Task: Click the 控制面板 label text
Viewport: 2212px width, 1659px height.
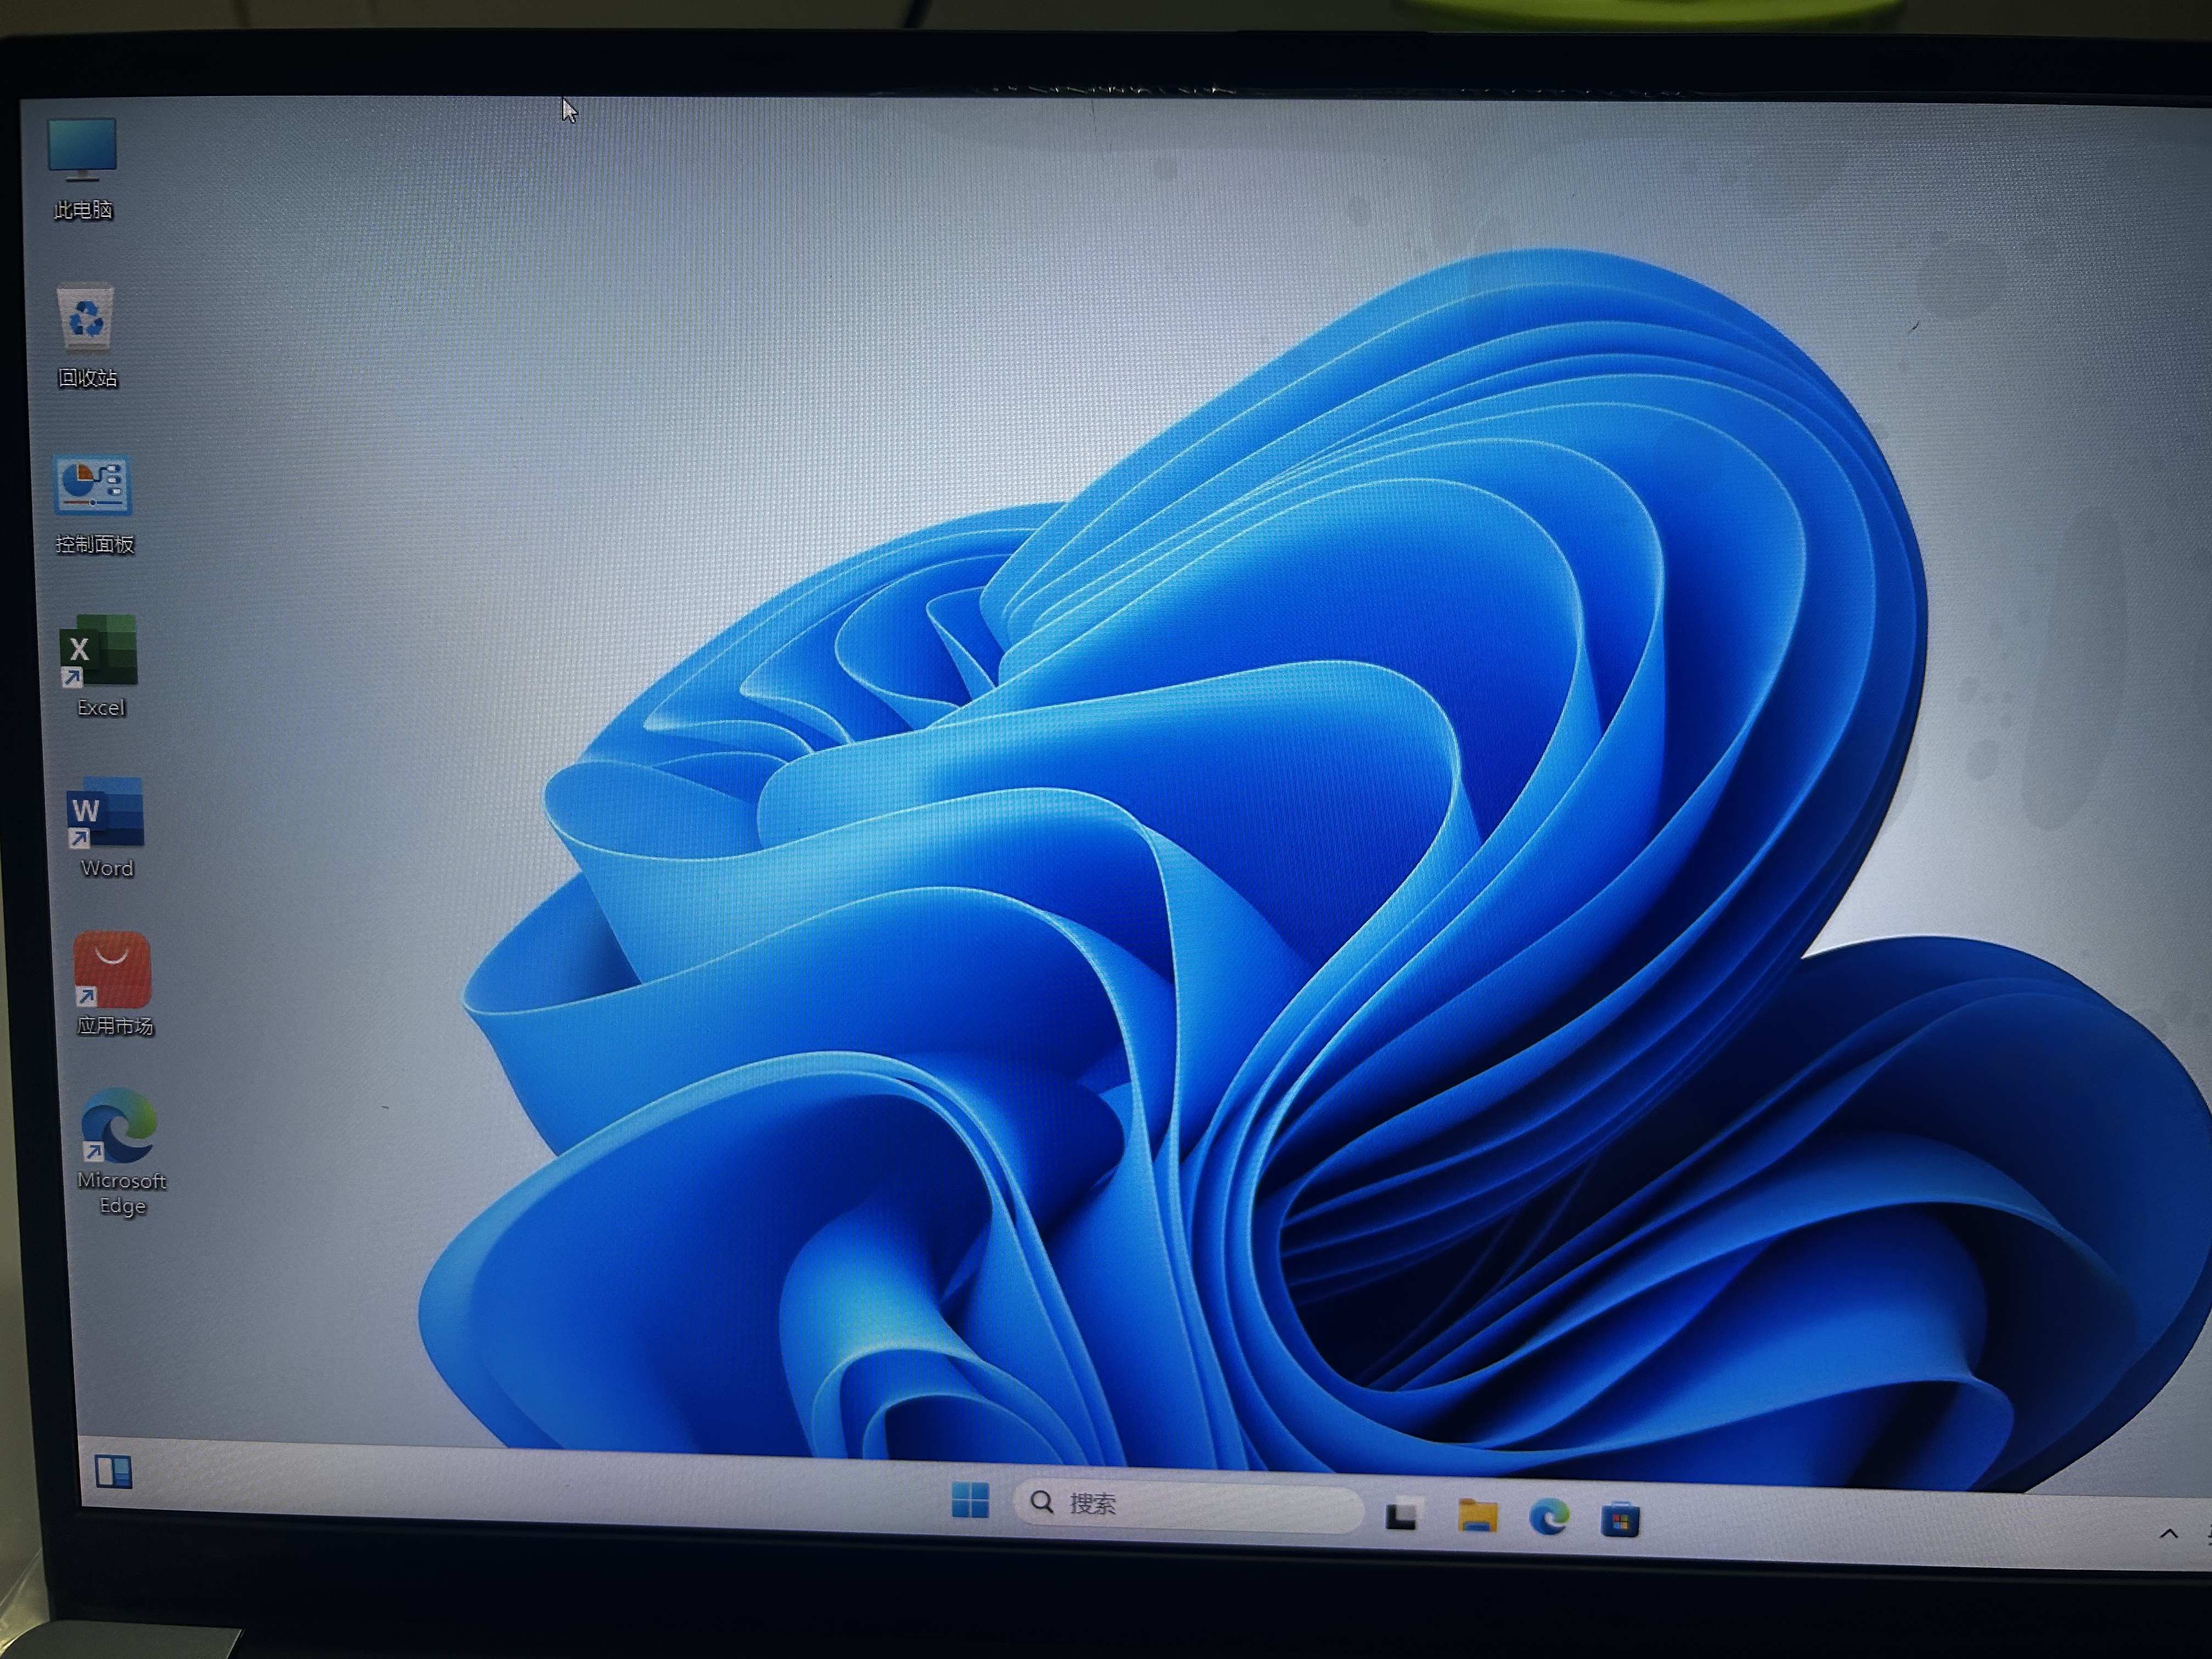Action: coord(94,544)
